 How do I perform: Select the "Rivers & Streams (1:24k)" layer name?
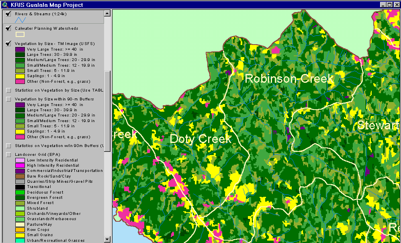pyautogui.click(x=41, y=14)
